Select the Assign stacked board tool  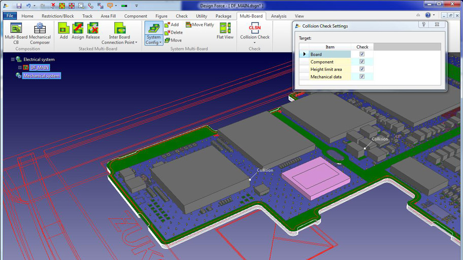pos(78,30)
